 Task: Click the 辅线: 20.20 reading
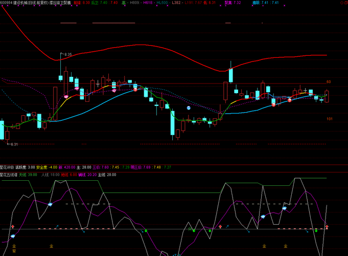[87, 175]
